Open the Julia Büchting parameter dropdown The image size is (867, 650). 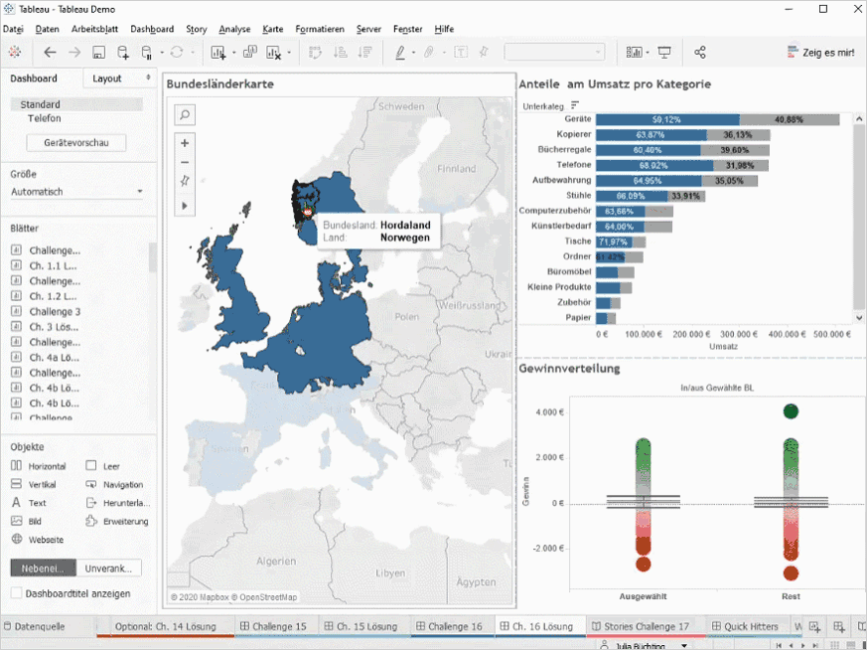(683, 646)
